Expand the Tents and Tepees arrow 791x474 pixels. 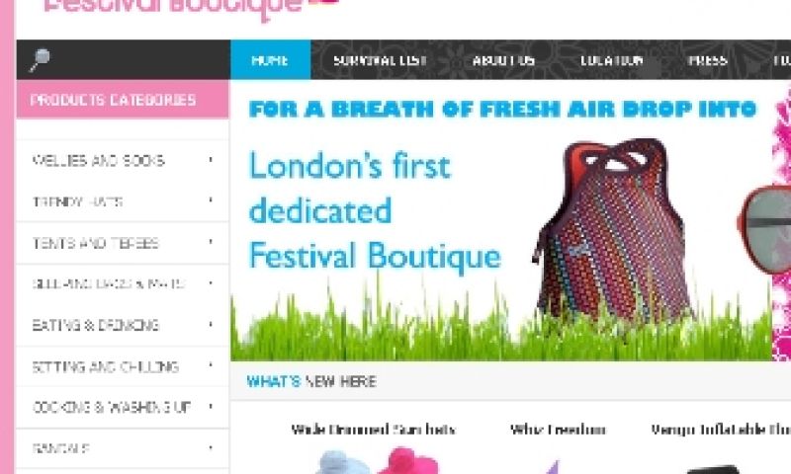coord(211,242)
